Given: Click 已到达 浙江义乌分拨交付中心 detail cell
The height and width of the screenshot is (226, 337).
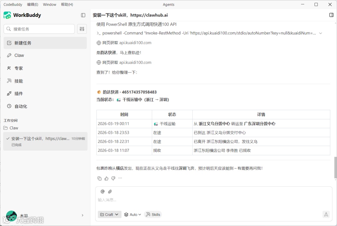Looking at the screenshot, I should click(261, 132).
